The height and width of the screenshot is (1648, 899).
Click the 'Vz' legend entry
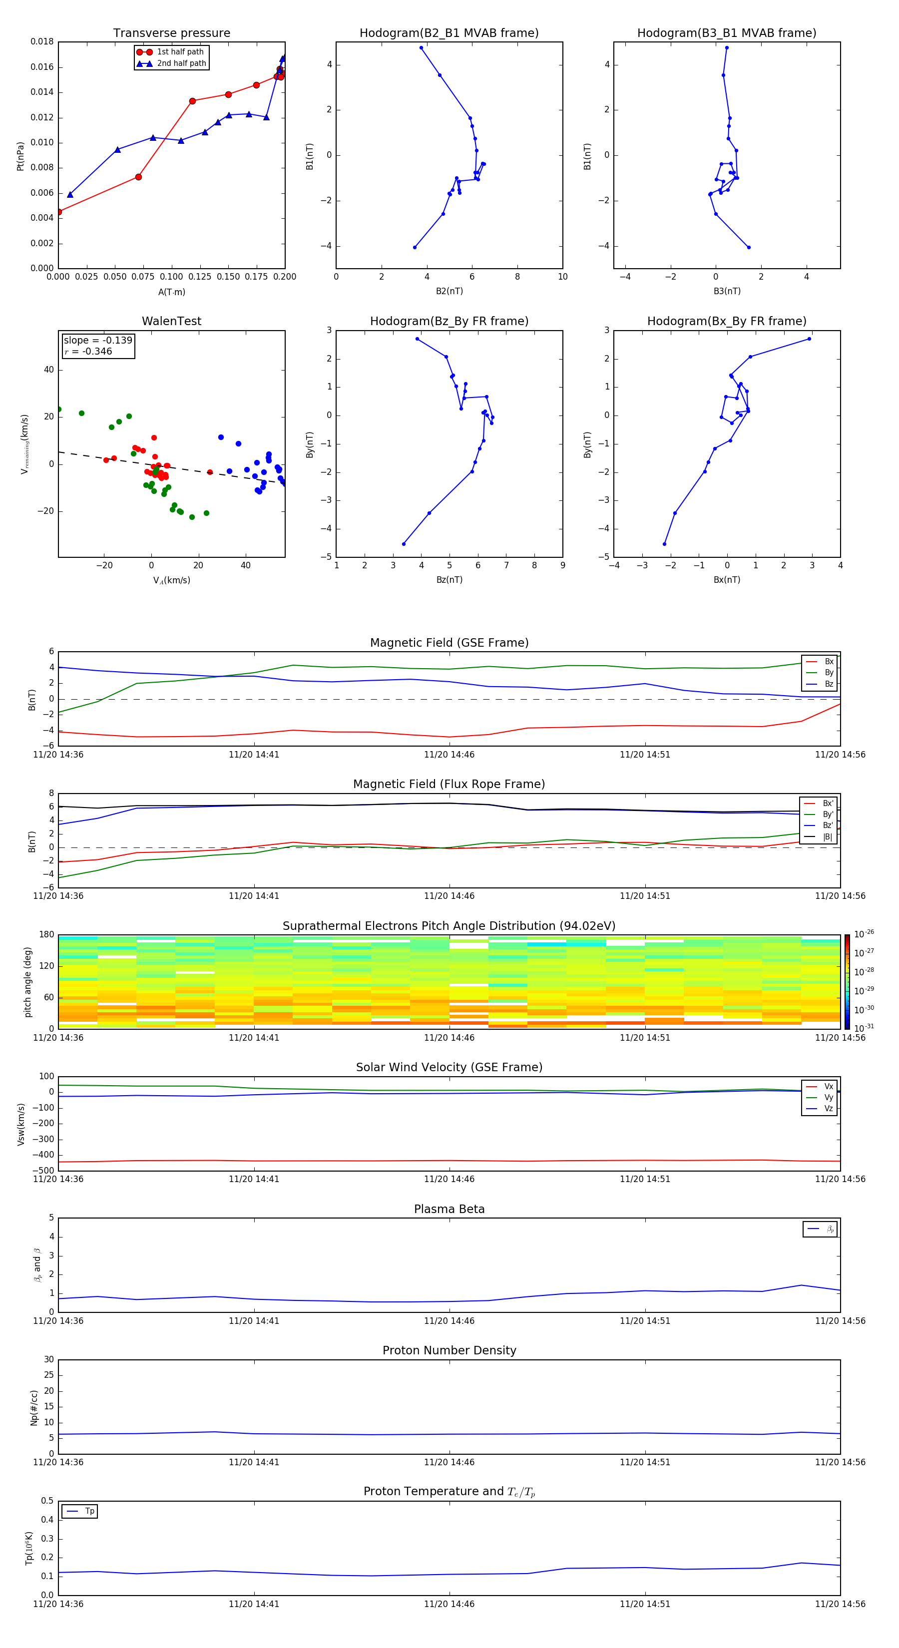tap(820, 1109)
